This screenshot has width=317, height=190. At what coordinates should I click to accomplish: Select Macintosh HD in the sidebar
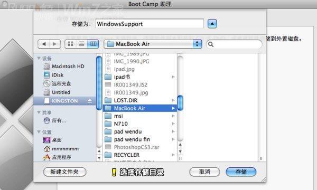pyautogui.click(x=64, y=66)
